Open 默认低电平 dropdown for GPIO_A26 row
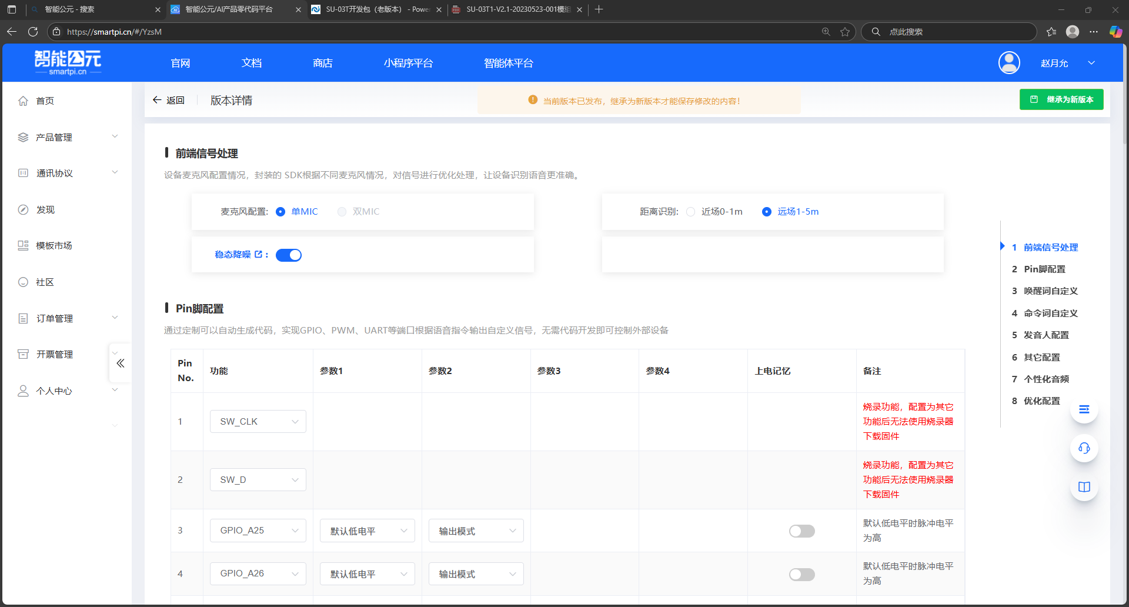Viewport: 1129px width, 607px height. (x=367, y=574)
